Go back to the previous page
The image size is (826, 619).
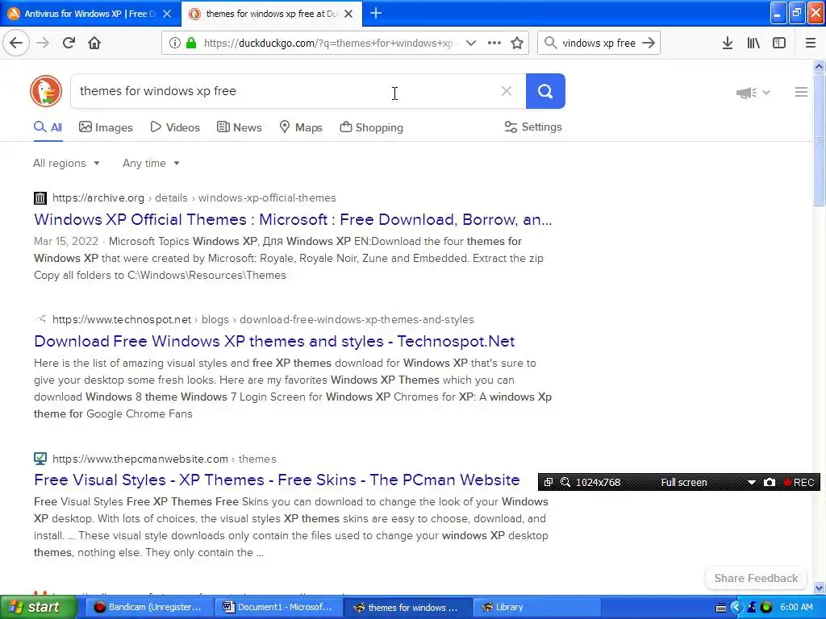16,43
